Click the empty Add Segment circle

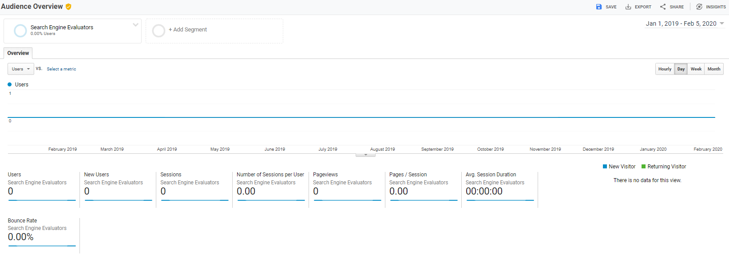coord(158,31)
